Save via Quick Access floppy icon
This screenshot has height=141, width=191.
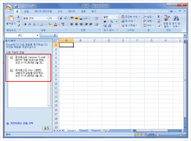[16, 6]
